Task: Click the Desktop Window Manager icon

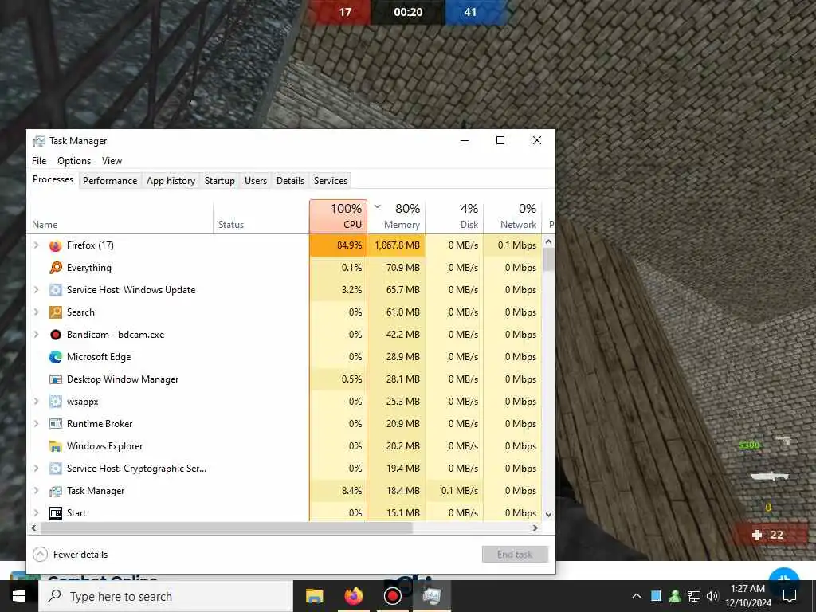Action: (55, 379)
